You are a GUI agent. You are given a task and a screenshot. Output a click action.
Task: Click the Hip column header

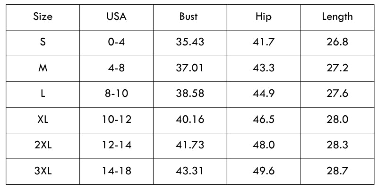tap(264, 17)
